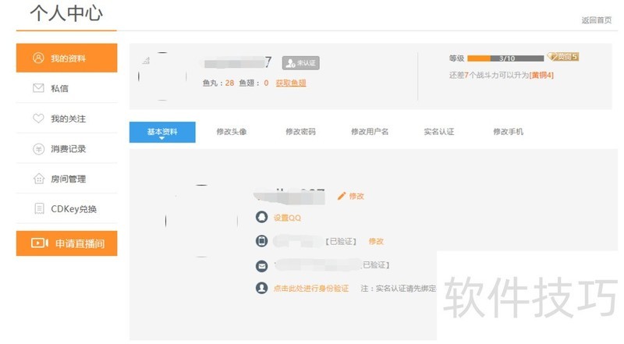624x344 pixels.
Task: Click 修改 next to verified phone
Action: pyautogui.click(x=376, y=241)
